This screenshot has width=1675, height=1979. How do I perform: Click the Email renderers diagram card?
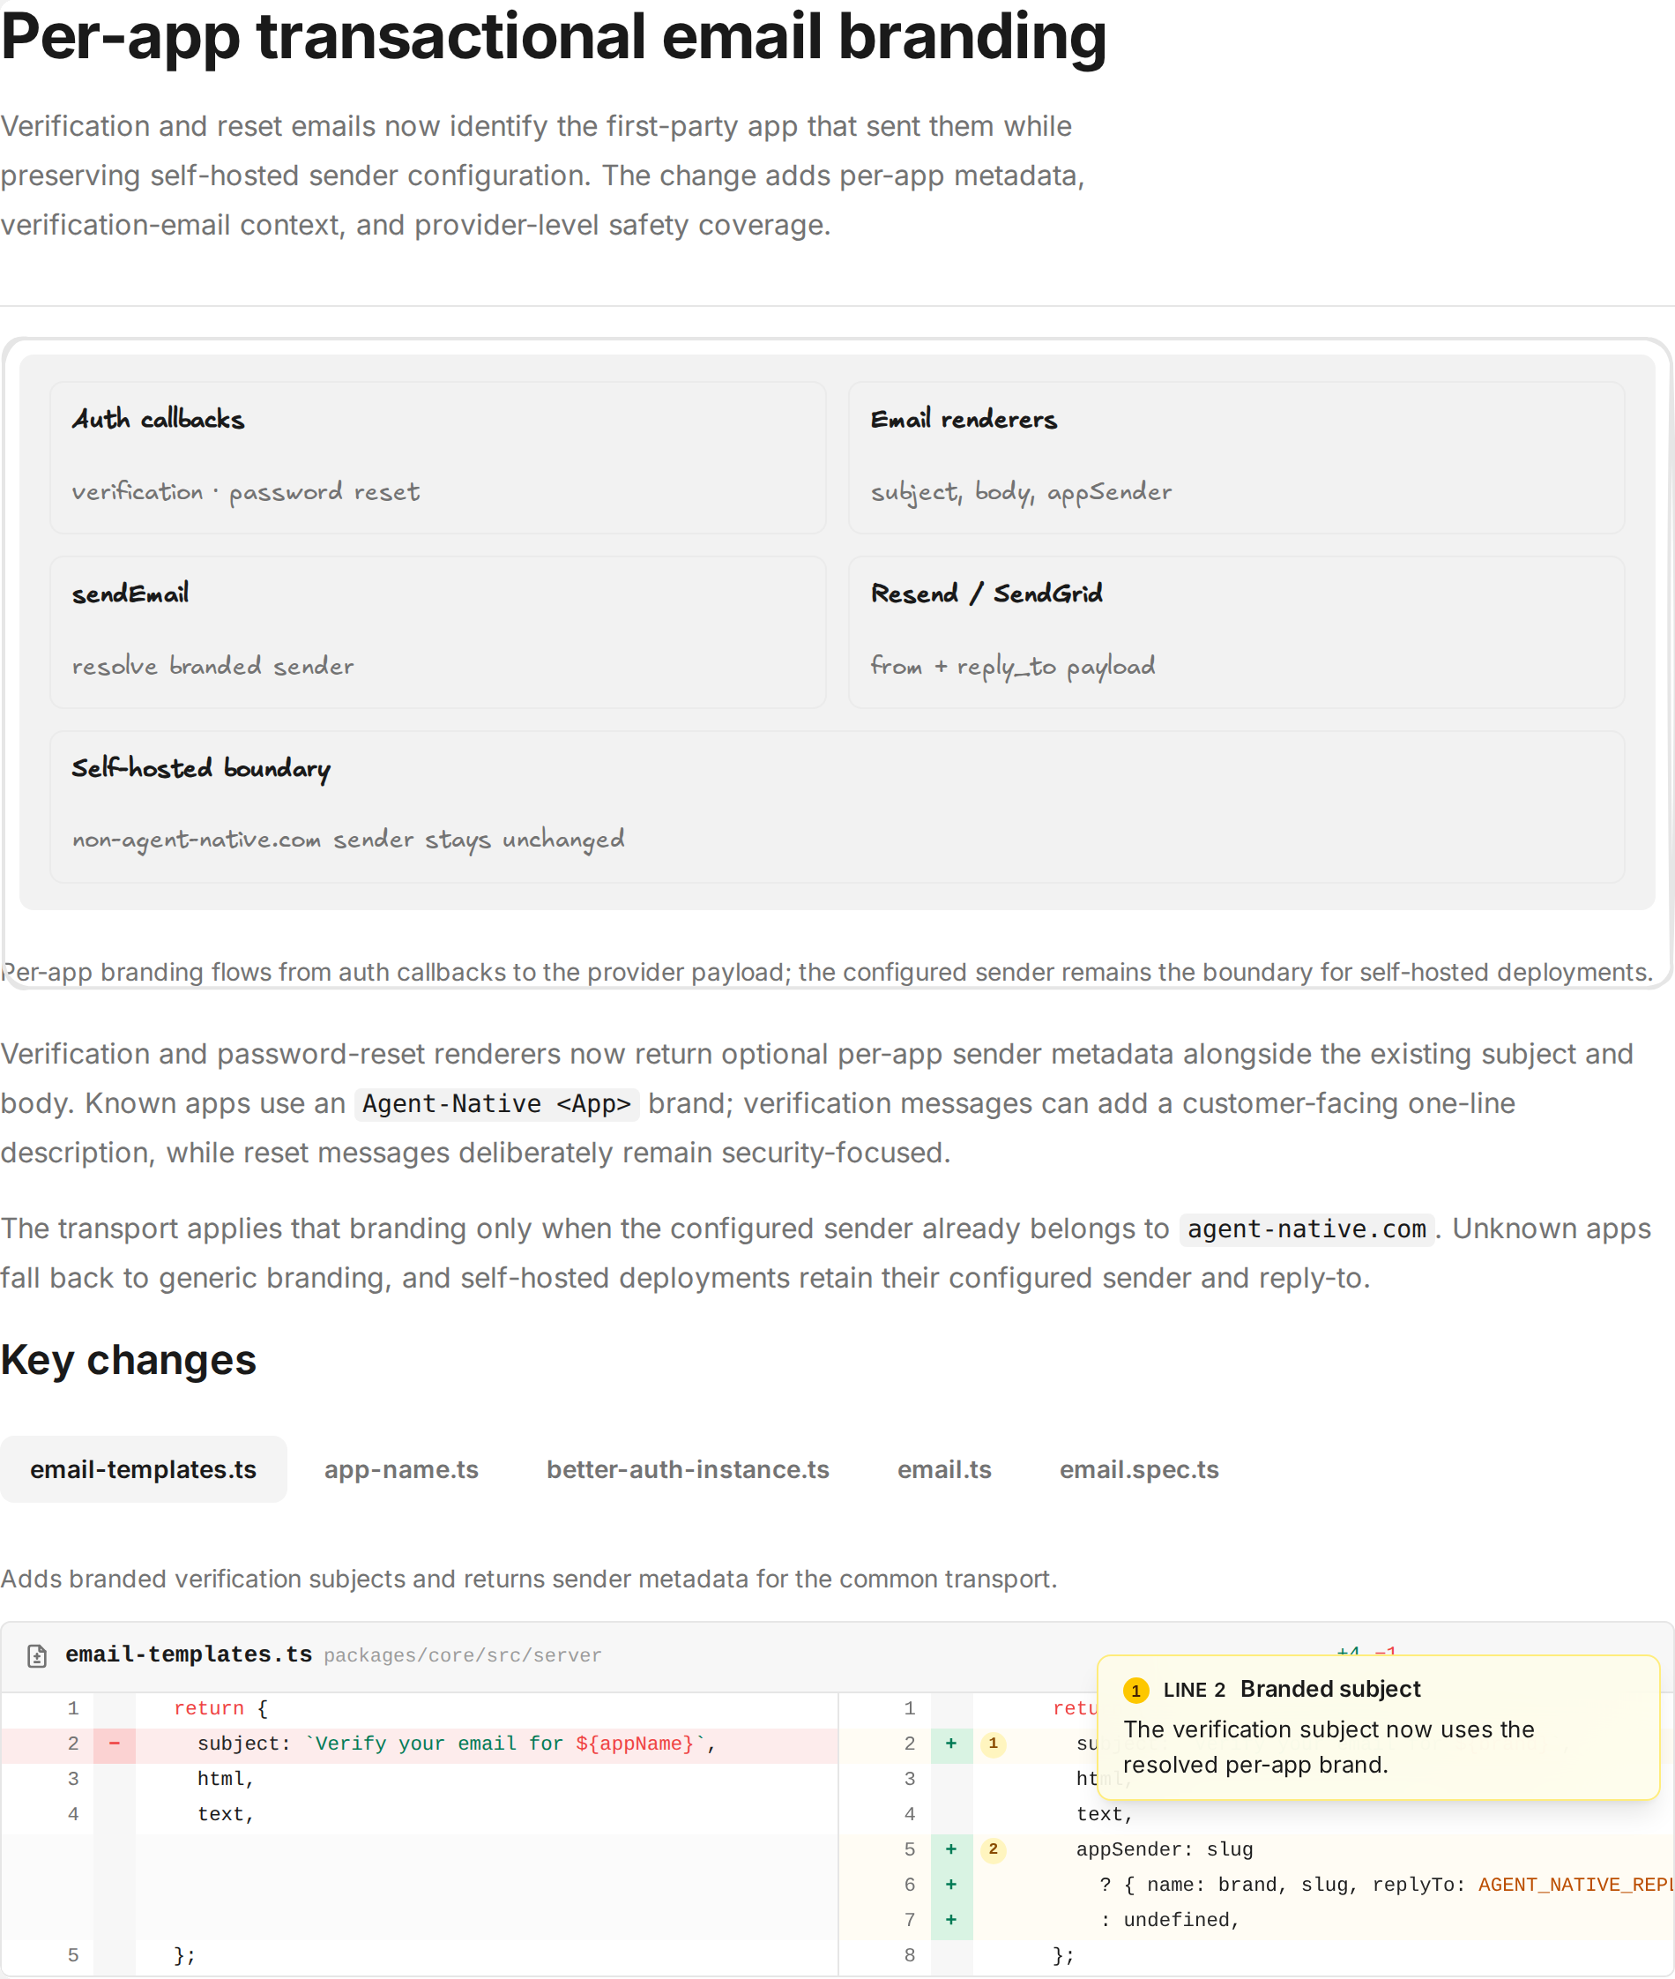pyautogui.click(x=1236, y=457)
